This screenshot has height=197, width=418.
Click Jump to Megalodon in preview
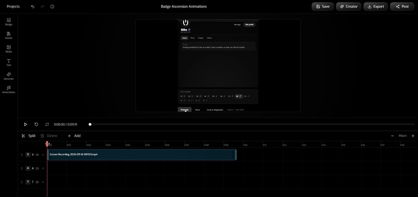(x=215, y=110)
